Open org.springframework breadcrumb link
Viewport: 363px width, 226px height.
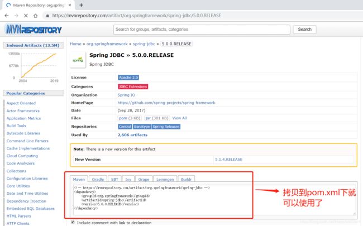[107, 44]
